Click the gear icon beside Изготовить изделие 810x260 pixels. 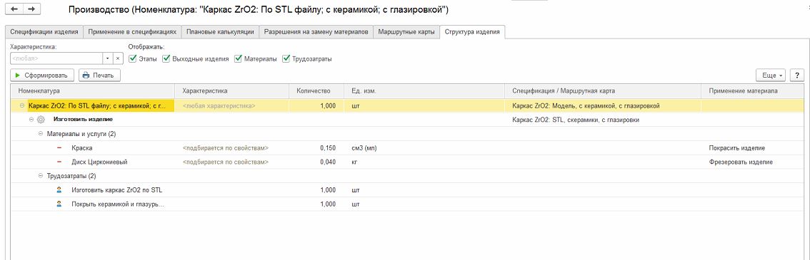coord(41,120)
